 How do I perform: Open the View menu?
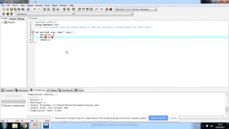tap(22, 5)
